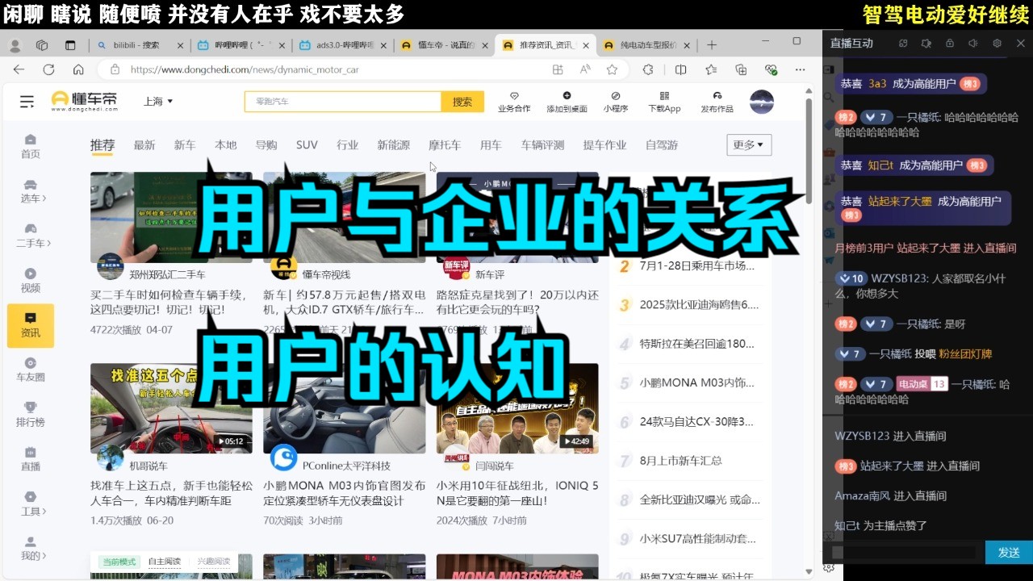Screen dimensions: 1033x581
Task: Switch to the SUV news tab
Action: click(307, 145)
